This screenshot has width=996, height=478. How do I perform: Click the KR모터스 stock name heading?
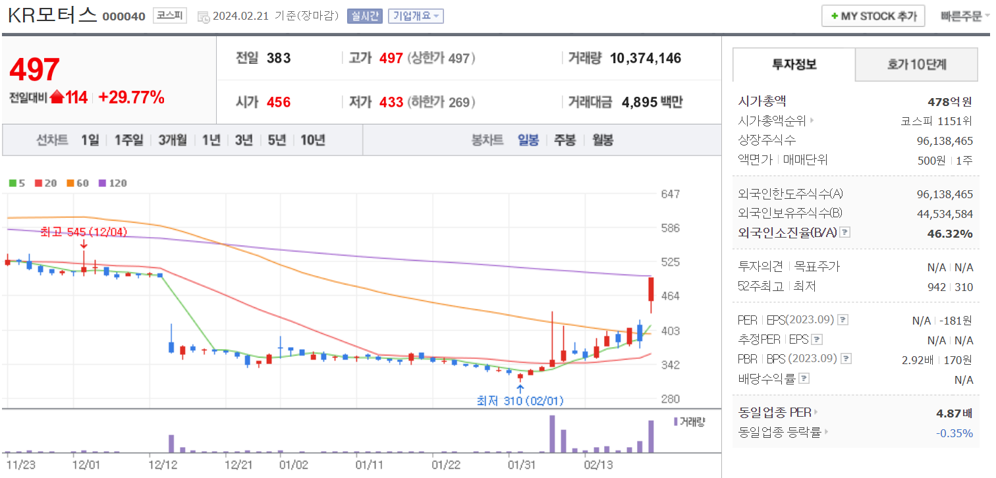coord(53,16)
